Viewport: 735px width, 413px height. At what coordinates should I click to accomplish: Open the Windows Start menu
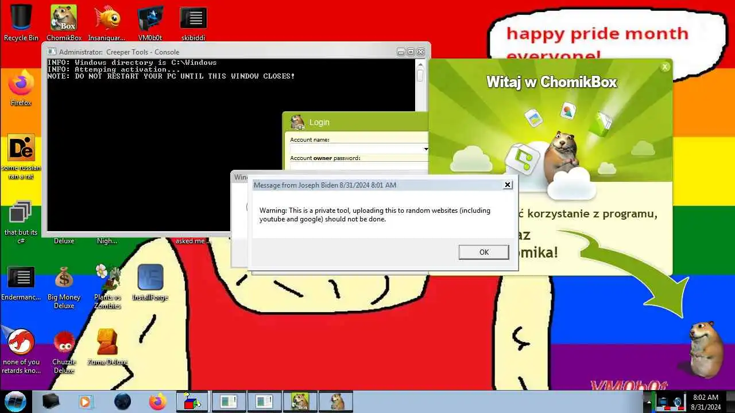point(15,401)
